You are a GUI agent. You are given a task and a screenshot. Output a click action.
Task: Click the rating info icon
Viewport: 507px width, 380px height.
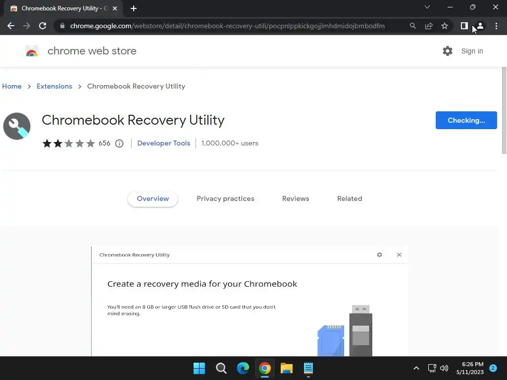tap(119, 143)
